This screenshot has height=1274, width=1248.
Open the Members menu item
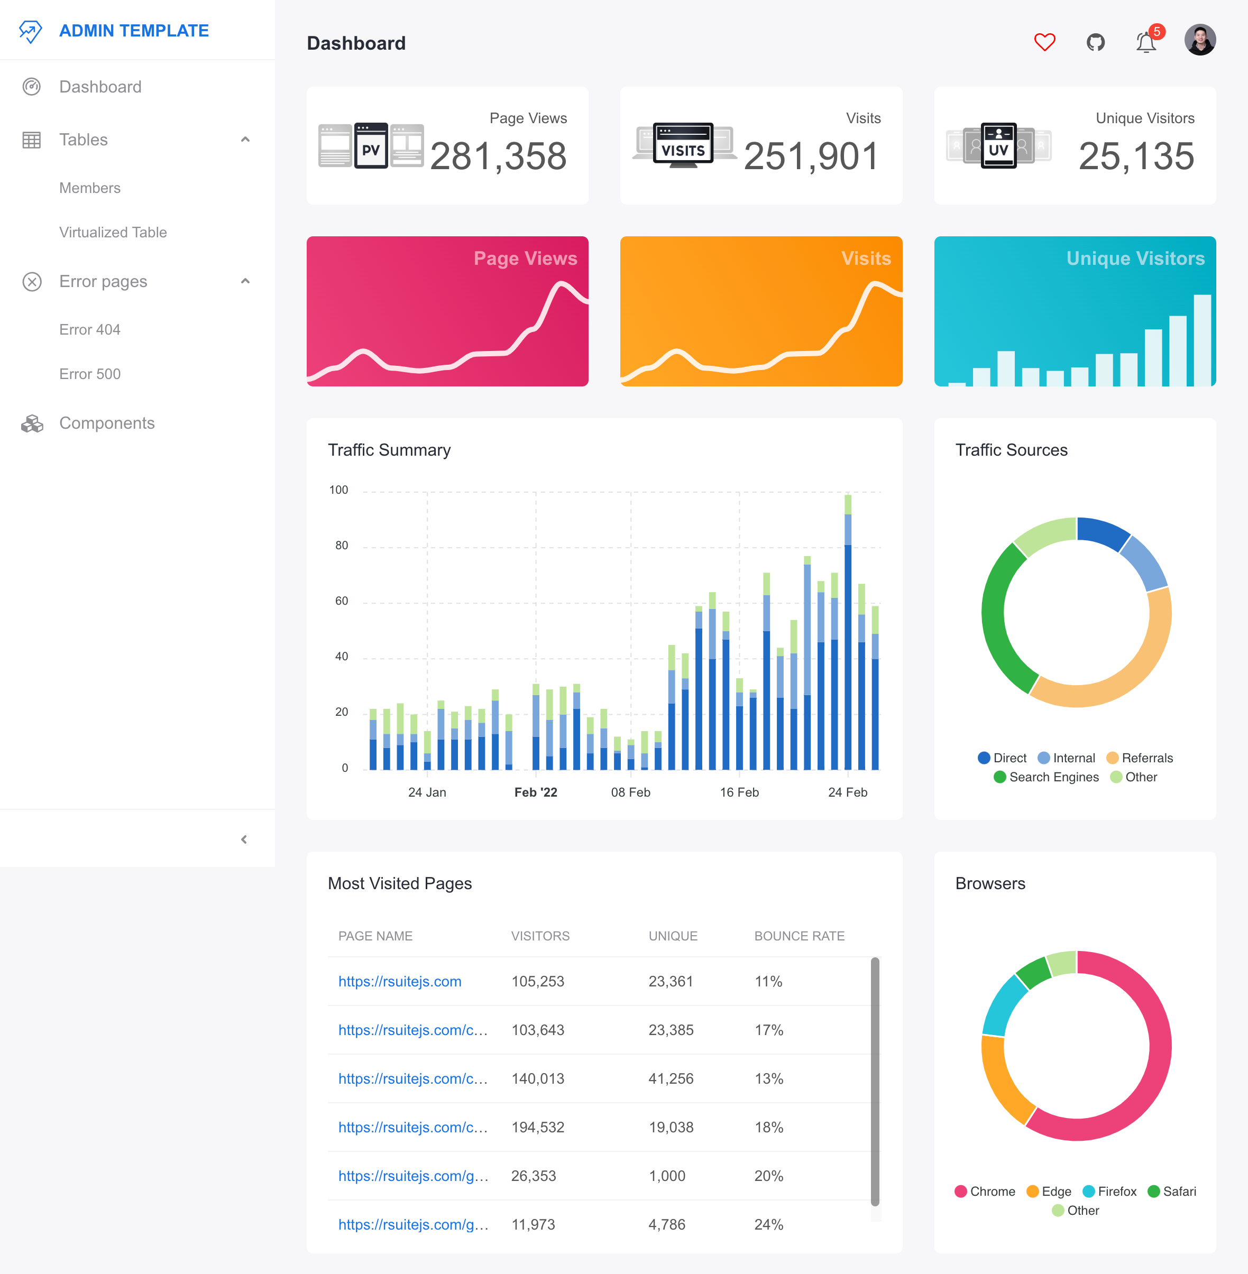(90, 188)
